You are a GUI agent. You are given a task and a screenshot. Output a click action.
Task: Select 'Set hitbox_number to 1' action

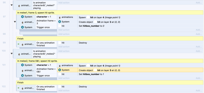pos(130,74)
